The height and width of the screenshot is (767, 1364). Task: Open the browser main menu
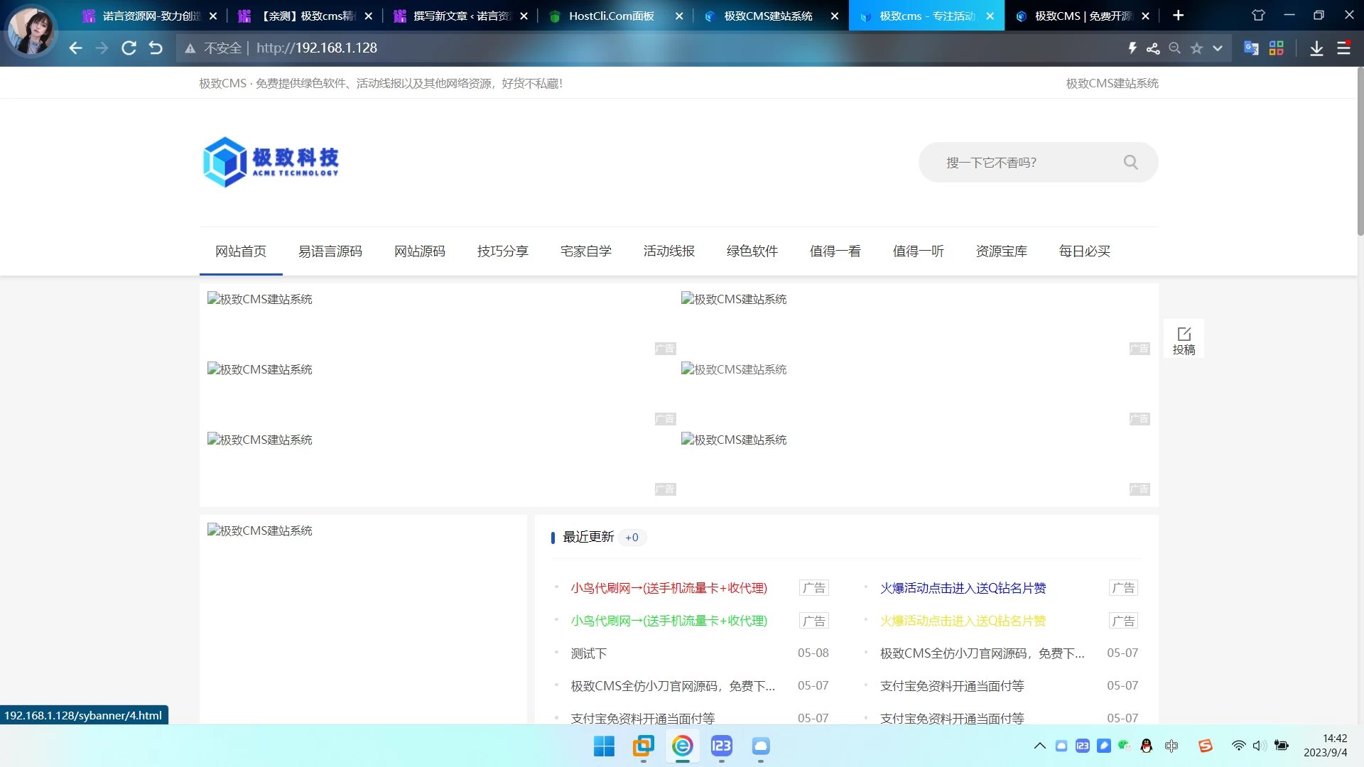1343,48
